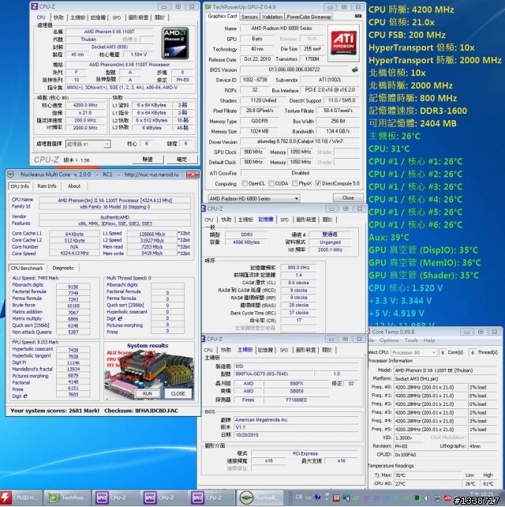Click the GPU-Z Name field AMD Radeon HD 6800 Series

pyautogui.click(x=282, y=28)
